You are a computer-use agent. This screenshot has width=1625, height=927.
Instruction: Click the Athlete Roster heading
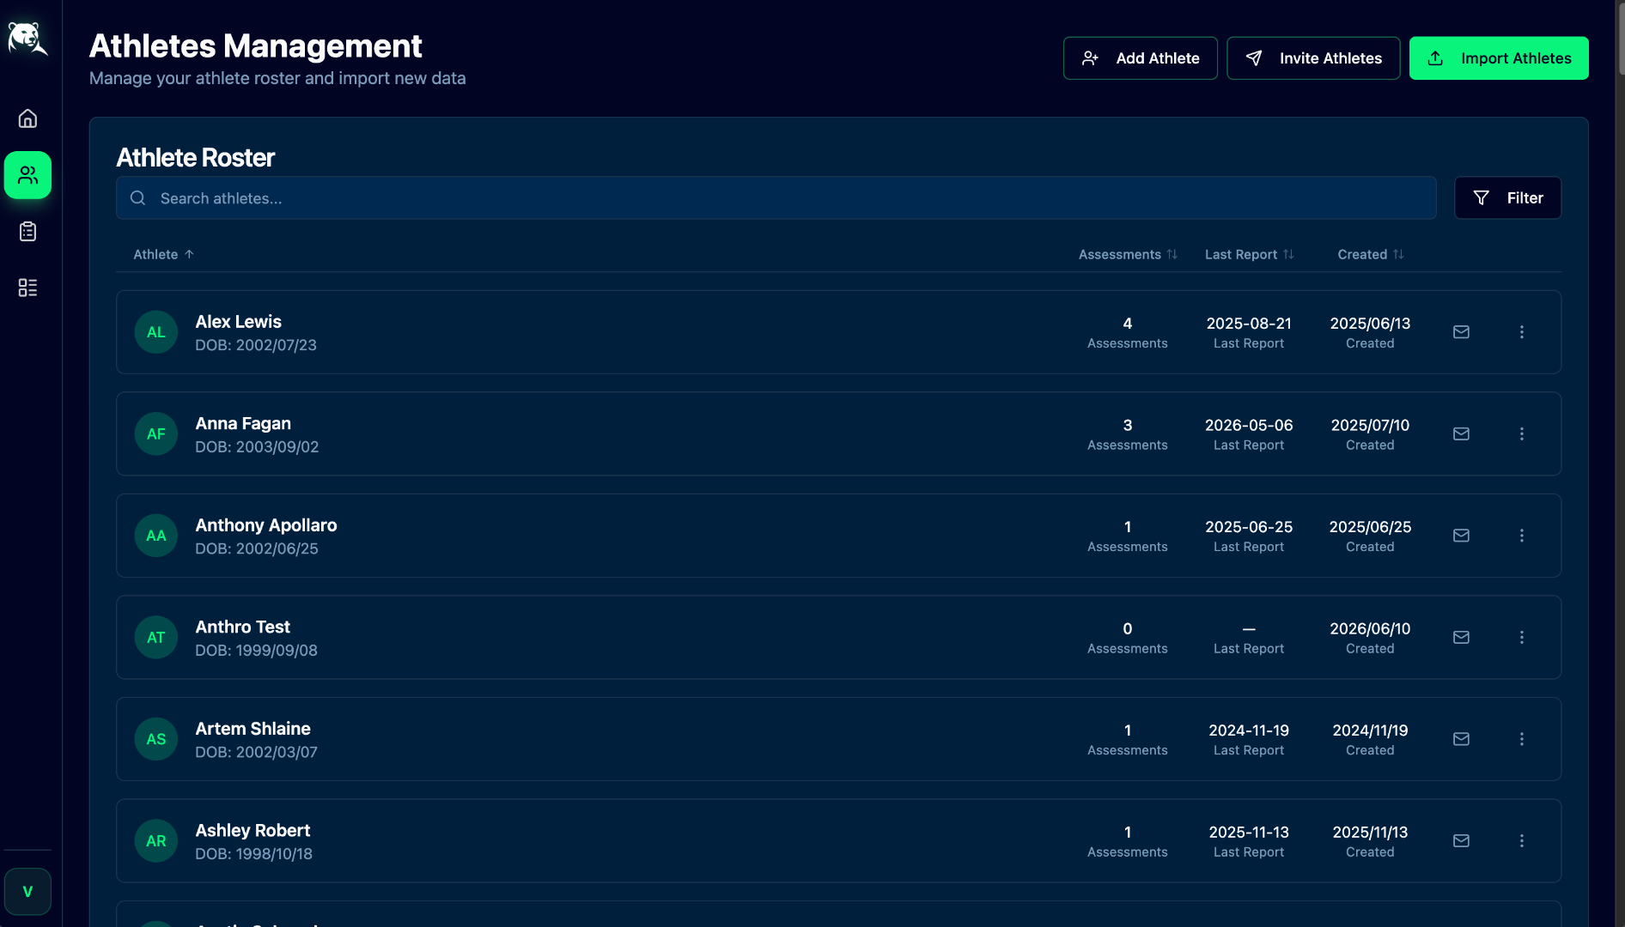click(x=195, y=158)
